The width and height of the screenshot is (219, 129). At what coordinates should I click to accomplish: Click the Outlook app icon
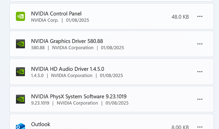pos(20,126)
